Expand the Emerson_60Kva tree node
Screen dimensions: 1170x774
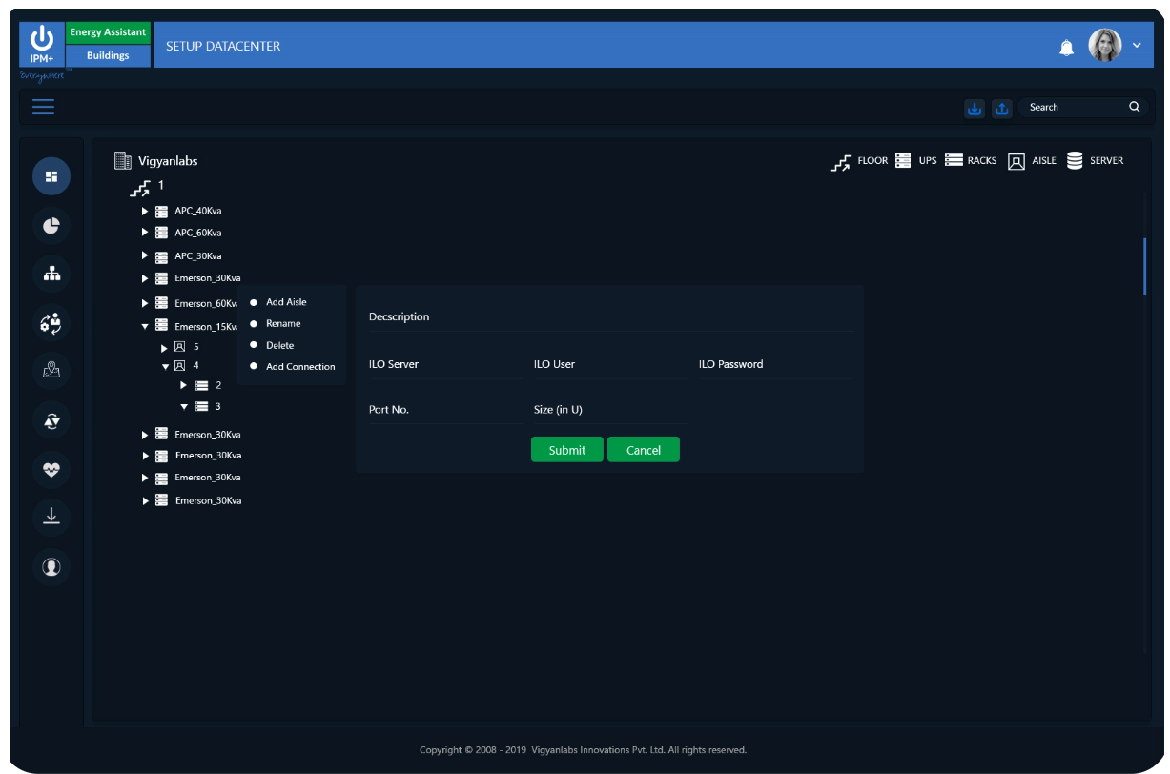point(145,303)
